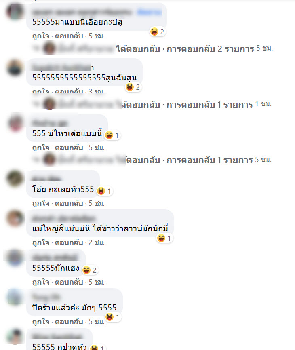The height and width of the screenshot is (350, 295).
Task: Expand the 2 replies thread (การตอบกลับ 2 รายการ)
Action: point(210,48)
